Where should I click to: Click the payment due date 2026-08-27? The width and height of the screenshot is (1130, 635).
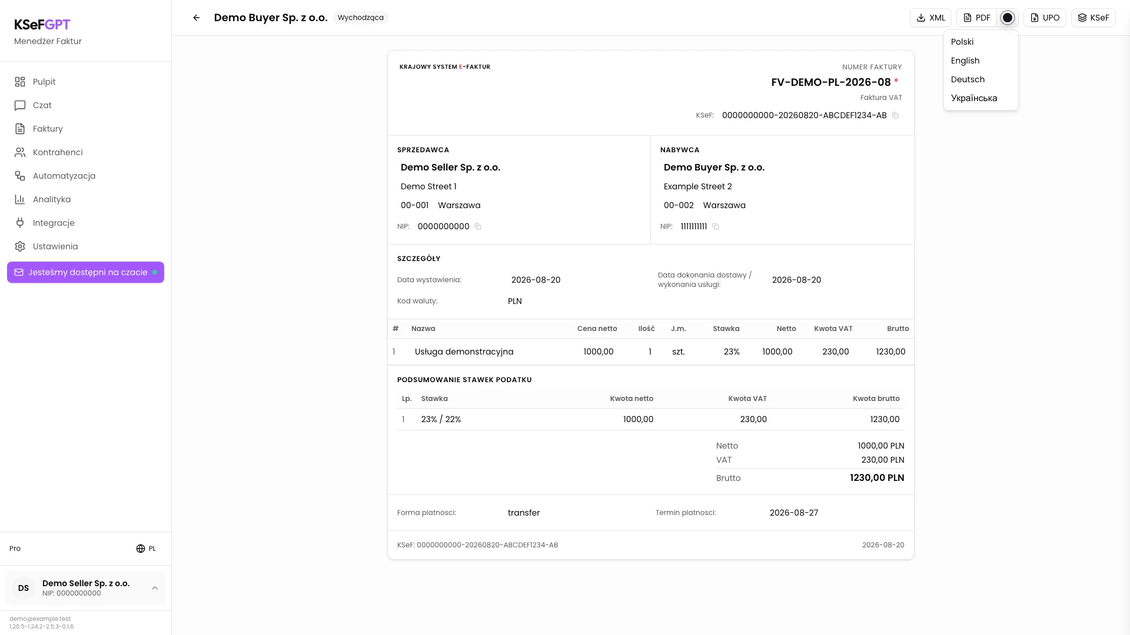point(794,513)
